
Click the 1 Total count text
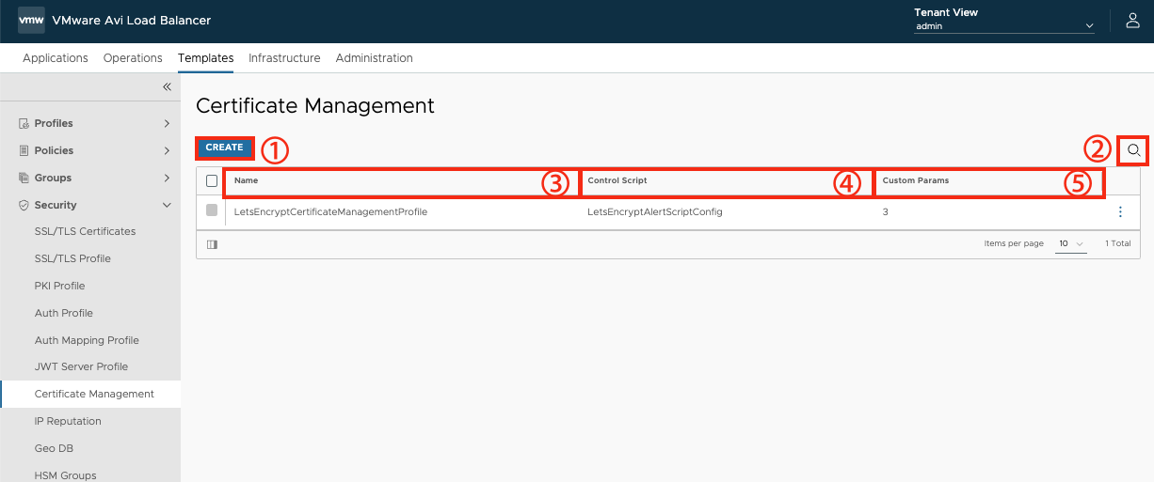pos(1118,243)
